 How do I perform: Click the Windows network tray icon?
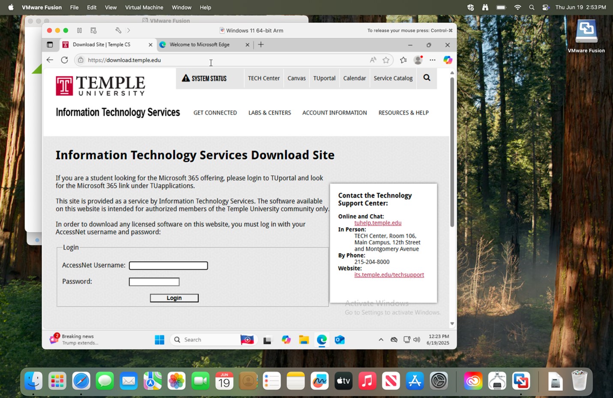pyautogui.click(x=406, y=340)
